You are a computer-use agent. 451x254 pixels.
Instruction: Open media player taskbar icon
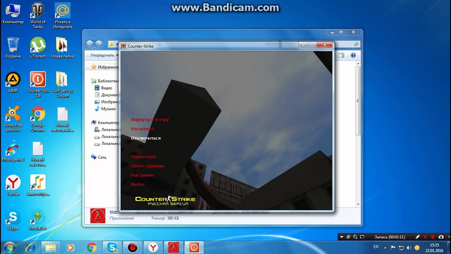(71, 248)
